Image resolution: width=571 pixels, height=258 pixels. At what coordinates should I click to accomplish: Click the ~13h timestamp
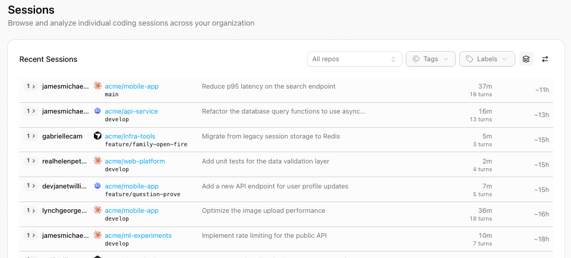(x=541, y=115)
